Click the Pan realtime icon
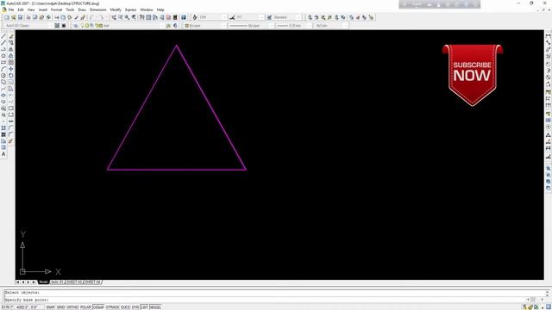This screenshot has height=310, width=552. 114,17
